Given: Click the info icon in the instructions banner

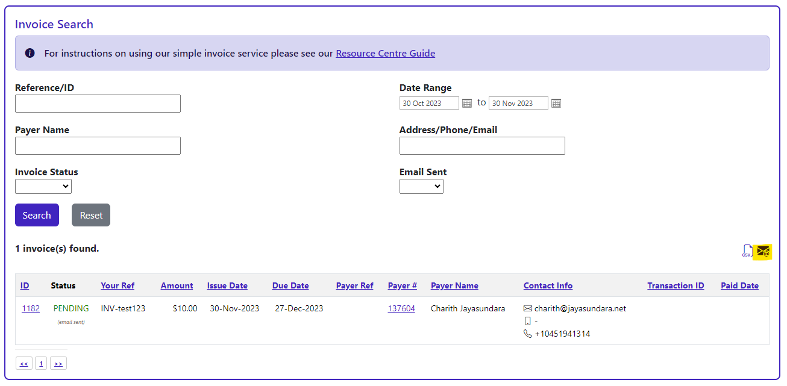Looking at the screenshot, I should point(30,53).
